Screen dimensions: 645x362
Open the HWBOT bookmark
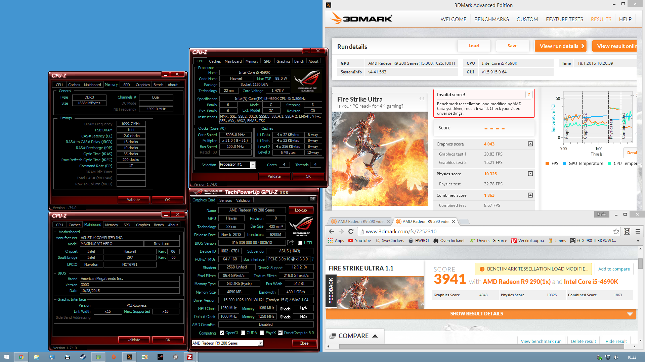419,241
